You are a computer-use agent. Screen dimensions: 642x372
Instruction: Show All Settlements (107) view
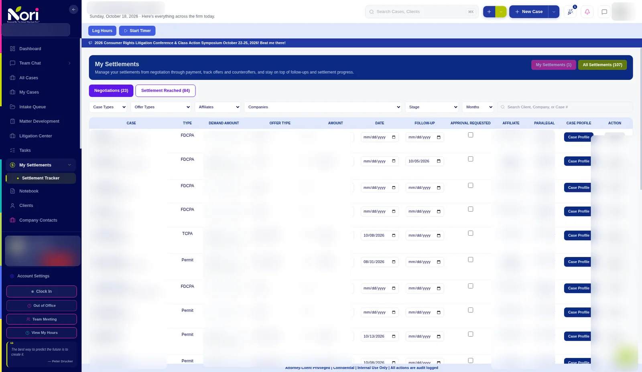(602, 65)
